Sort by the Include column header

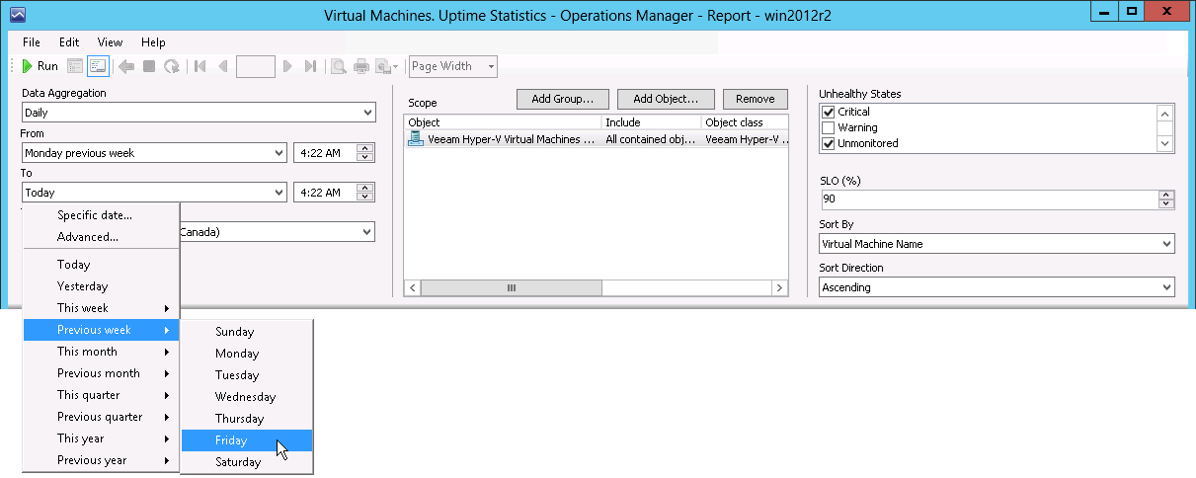click(x=652, y=122)
